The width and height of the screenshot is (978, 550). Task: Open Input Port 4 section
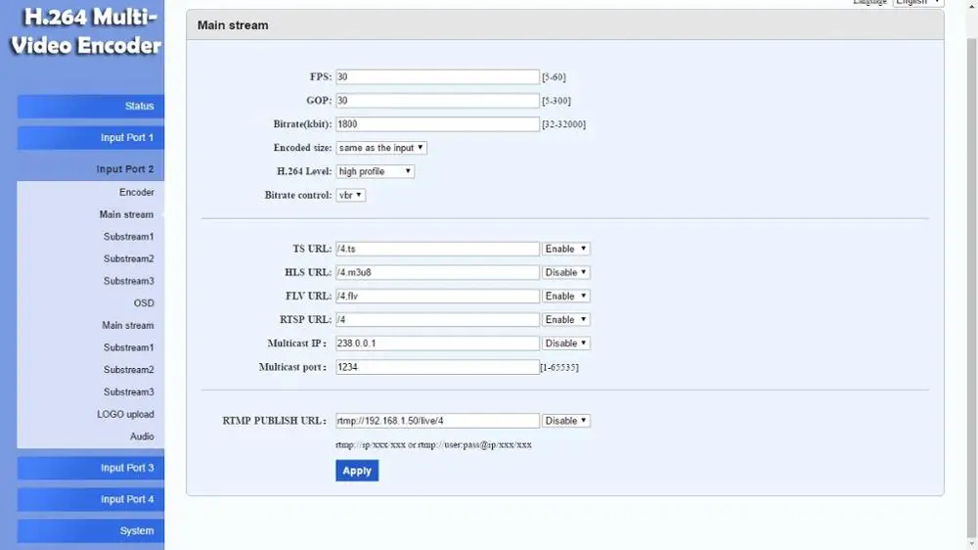(90, 499)
